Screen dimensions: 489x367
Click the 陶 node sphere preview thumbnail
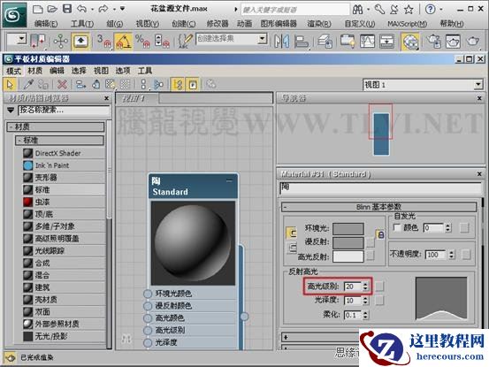point(193,243)
